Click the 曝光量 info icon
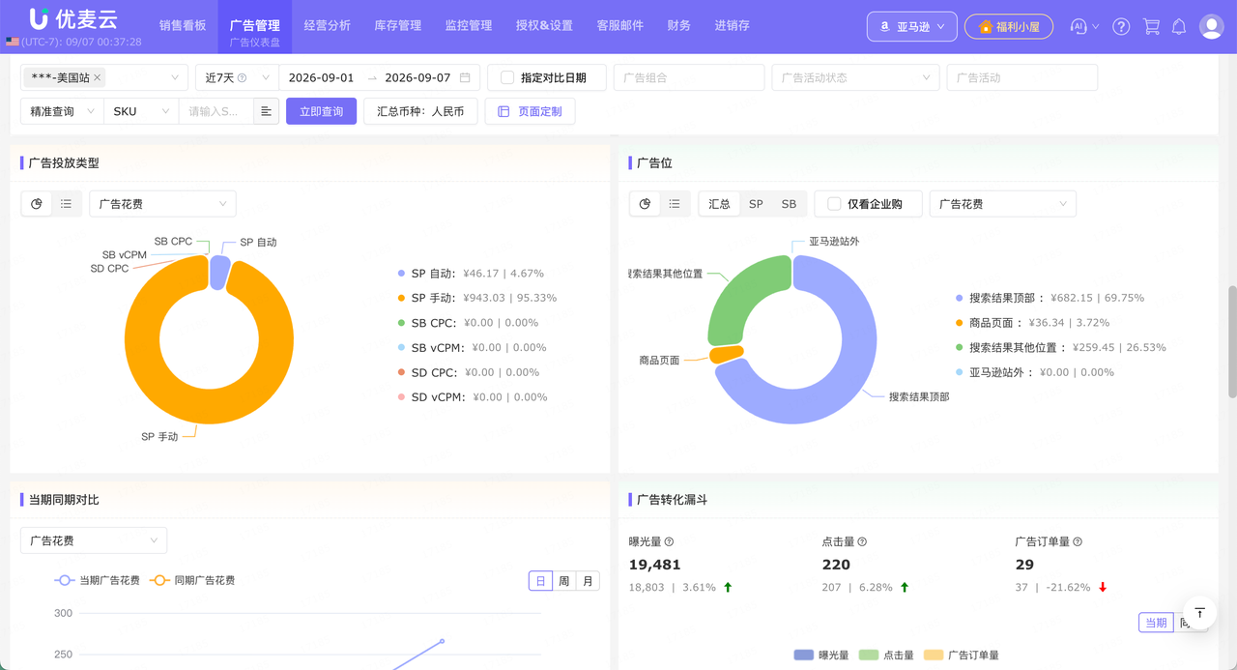The width and height of the screenshot is (1237, 670). click(x=669, y=542)
